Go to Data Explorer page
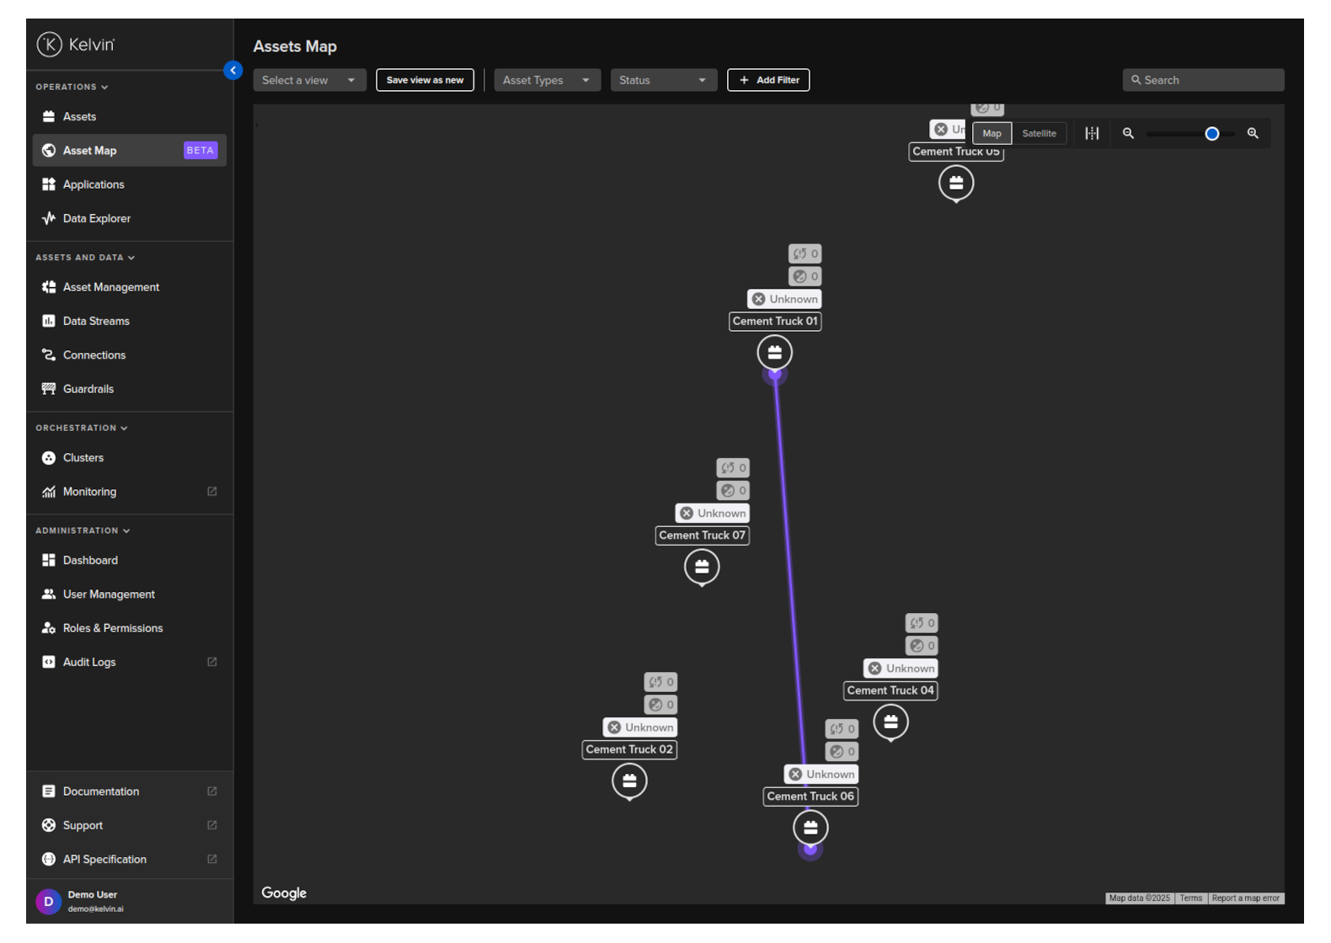The image size is (1331, 943). (96, 218)
